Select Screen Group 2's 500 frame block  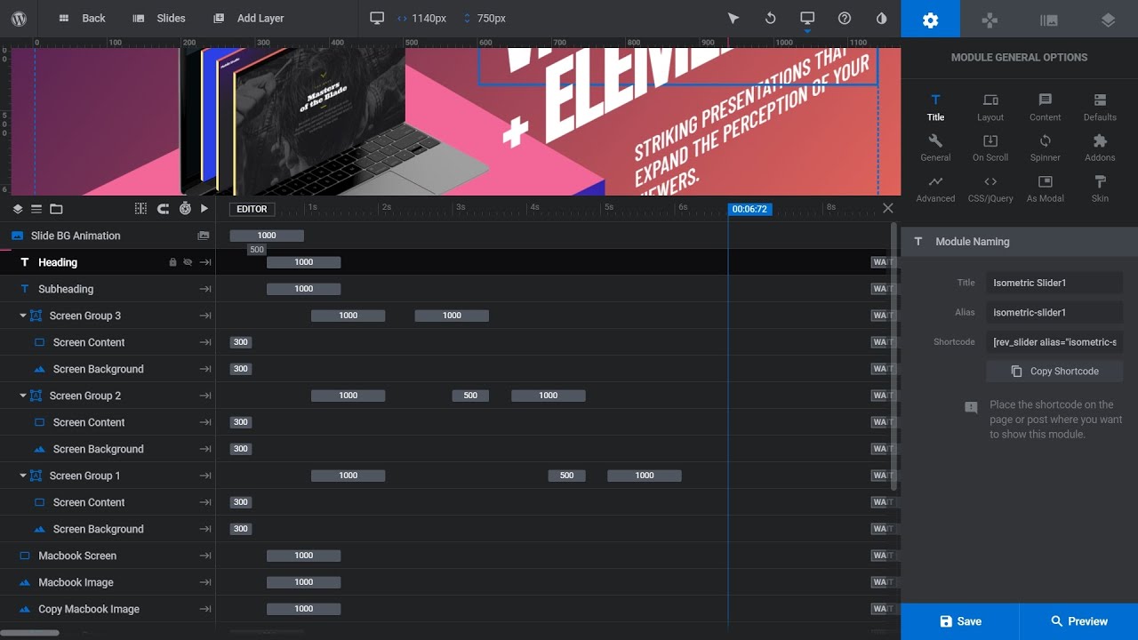pyautogui.click(x=470, y=396)
